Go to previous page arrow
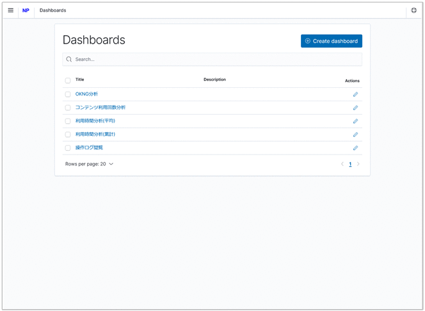 [x=342, y=164]
